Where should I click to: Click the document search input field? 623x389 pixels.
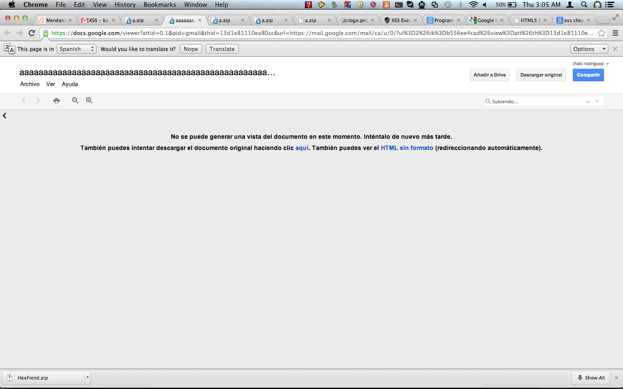[536, 102]
